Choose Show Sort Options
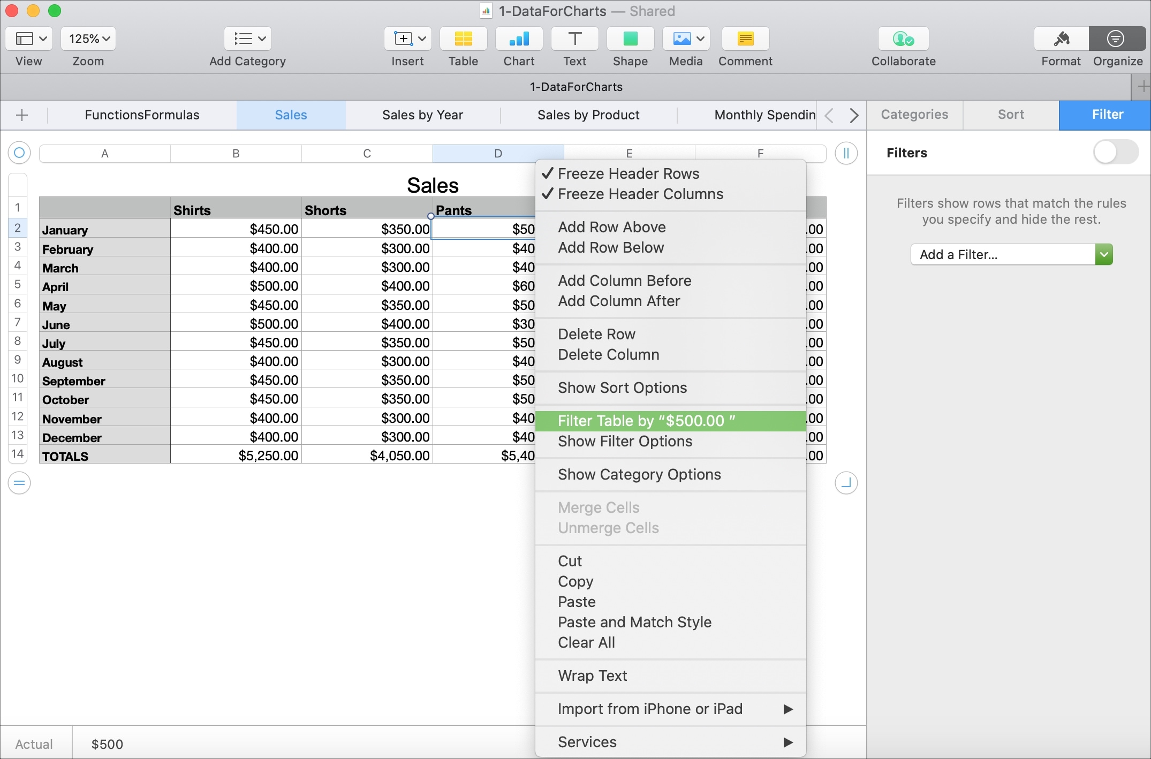The image size is (1151, 759). [670, 388]
